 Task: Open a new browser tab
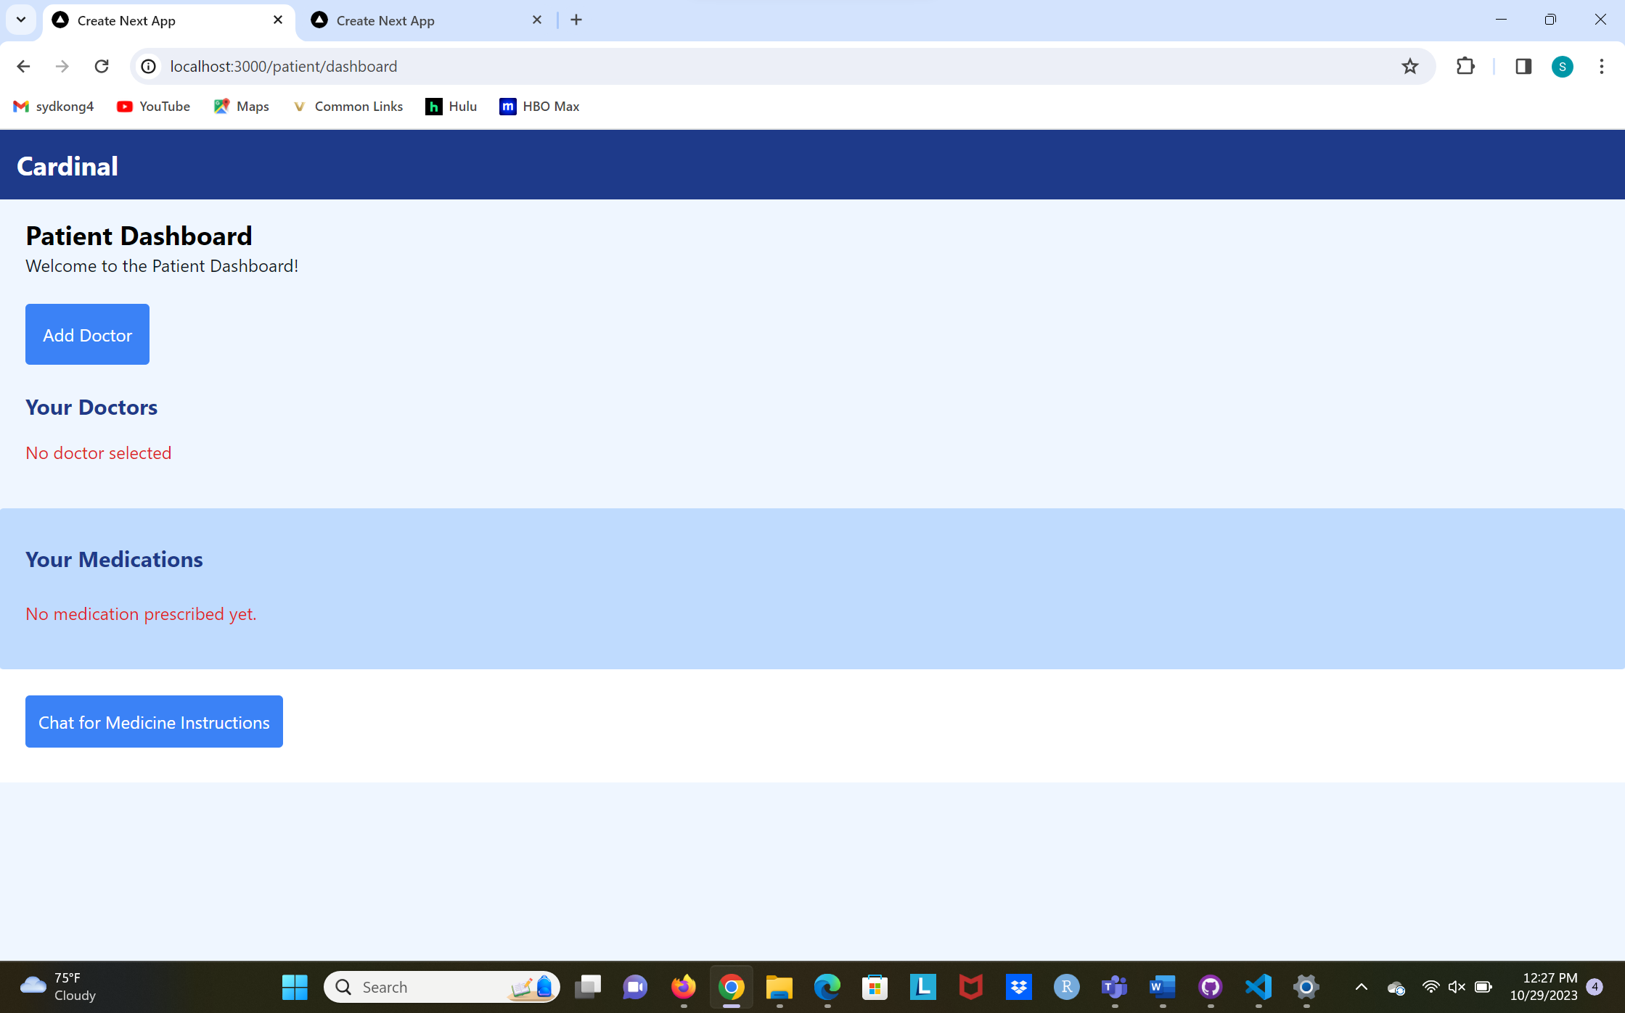click(x=576, y=20)
